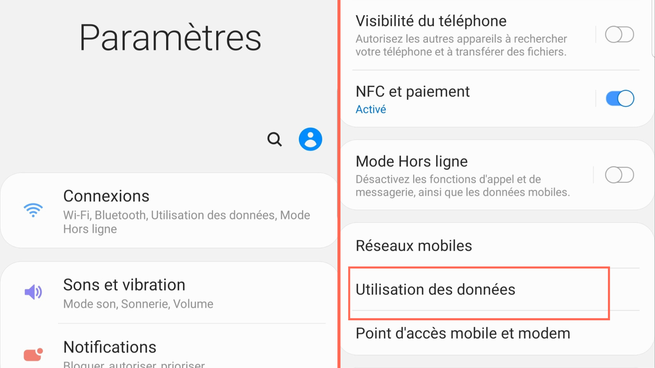The width and height of the screenshot is (655, 368).
Task: Open the search icon in Paramètres
Action: 274,139
